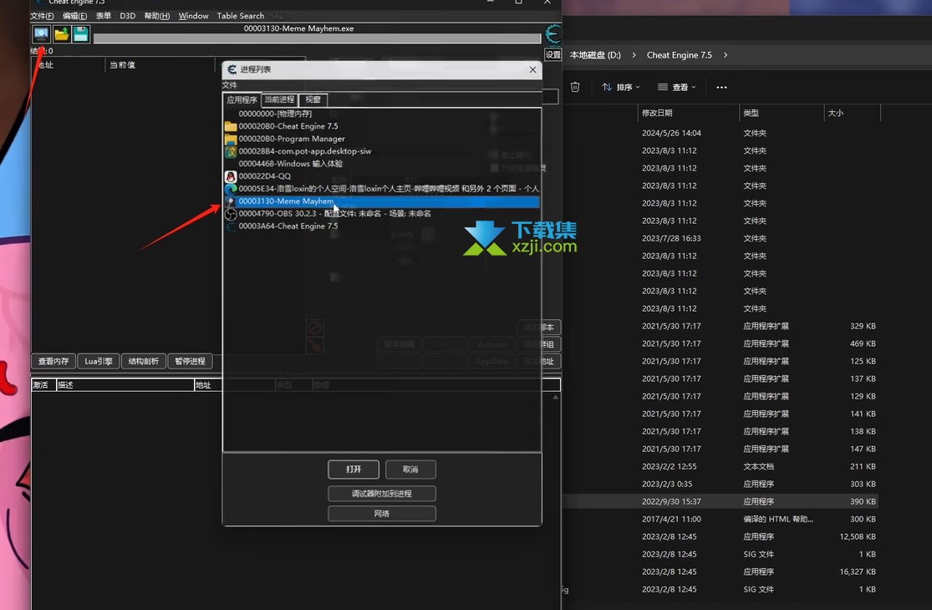
Task: Select the 00004468-Windows 输入体验 process row
Action: click(382, 164)
